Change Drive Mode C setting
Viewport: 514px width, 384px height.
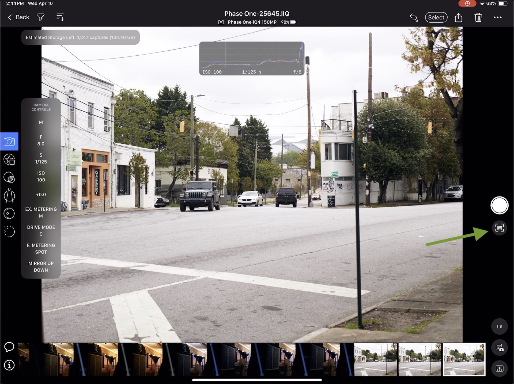[41, 230]
